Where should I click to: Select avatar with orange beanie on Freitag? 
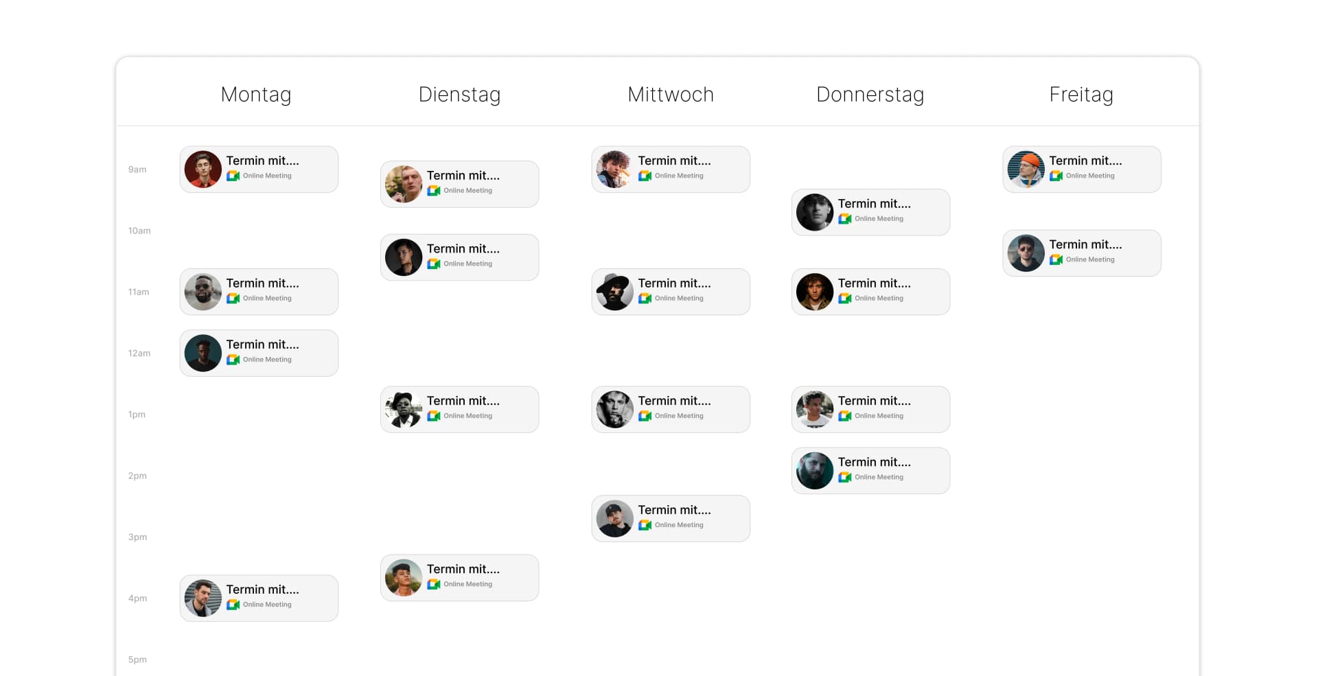[x=1026, y=170]
